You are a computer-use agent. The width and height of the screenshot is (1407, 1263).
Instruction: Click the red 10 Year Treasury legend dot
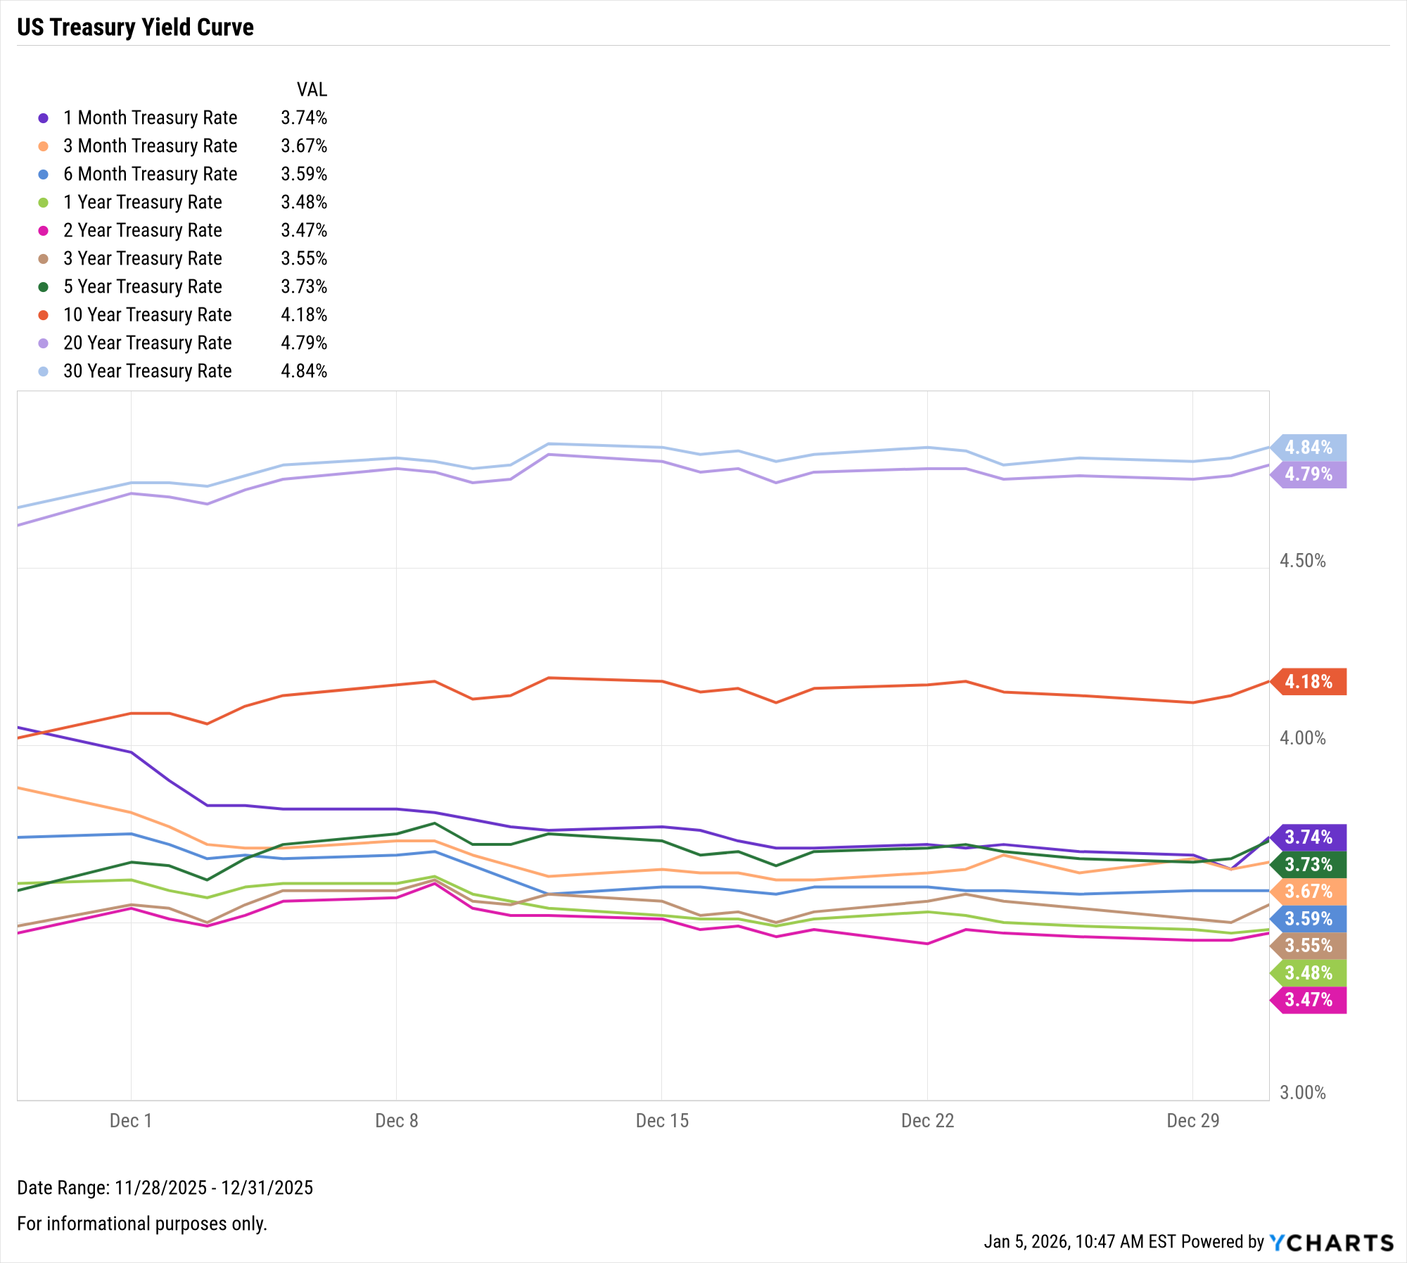[44, 315]
